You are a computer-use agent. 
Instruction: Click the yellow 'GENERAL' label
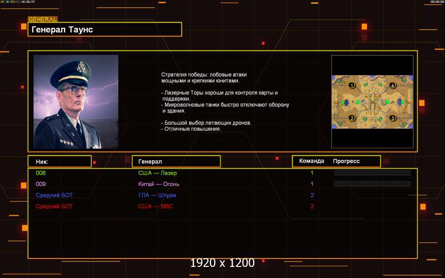(x=43, y=19)
